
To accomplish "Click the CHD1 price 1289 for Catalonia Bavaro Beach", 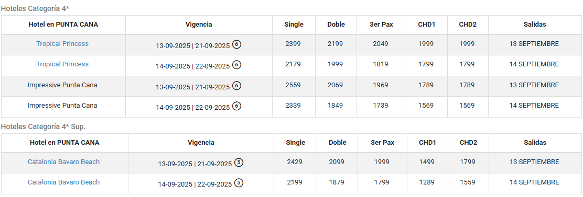I will coord(426,182).
